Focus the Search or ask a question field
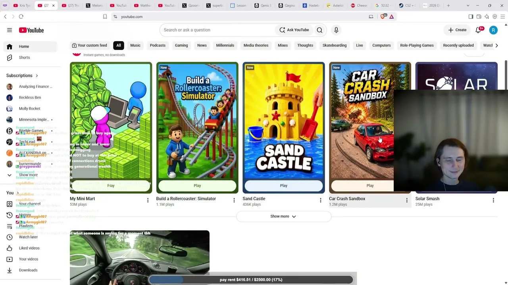This screenshot has height=285, width=508. [x=217, y=30]
